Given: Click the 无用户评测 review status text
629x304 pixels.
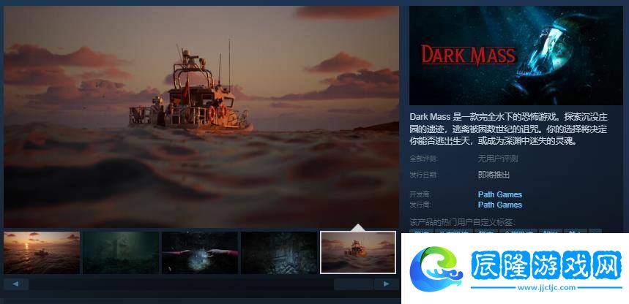Looking at the screenshot, I should (497, 159).
